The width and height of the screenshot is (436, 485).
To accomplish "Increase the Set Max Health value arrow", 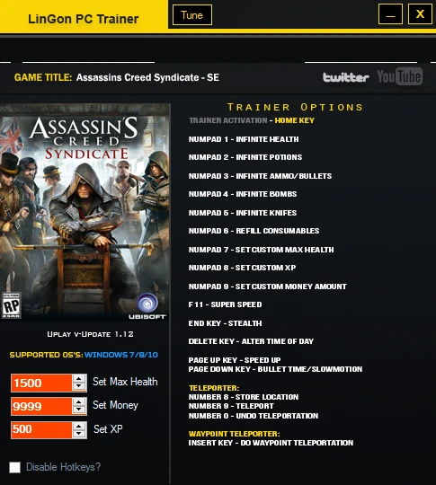I will pyautogui.click(x=79, y=379).
